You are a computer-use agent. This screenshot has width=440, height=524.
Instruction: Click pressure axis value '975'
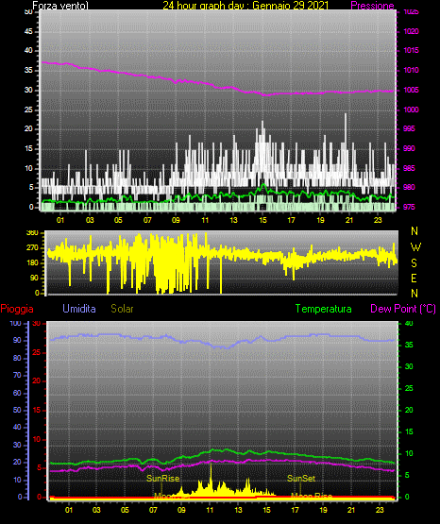(x=409, y=207)
